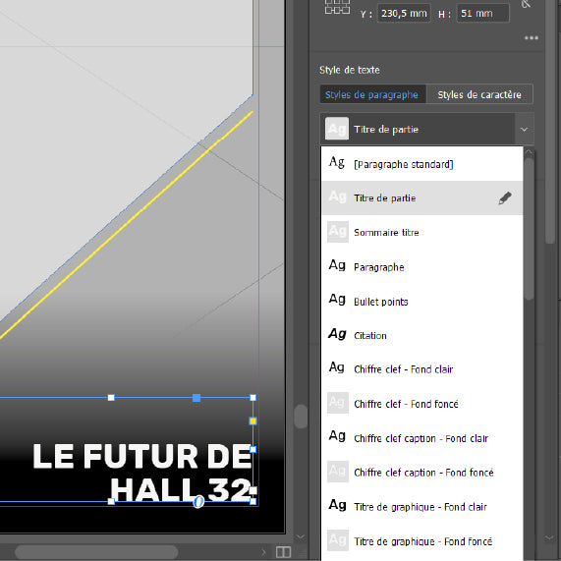
Task: Open the three-dots more options menu
Action: pyautogui.click(x=532, y=38)
